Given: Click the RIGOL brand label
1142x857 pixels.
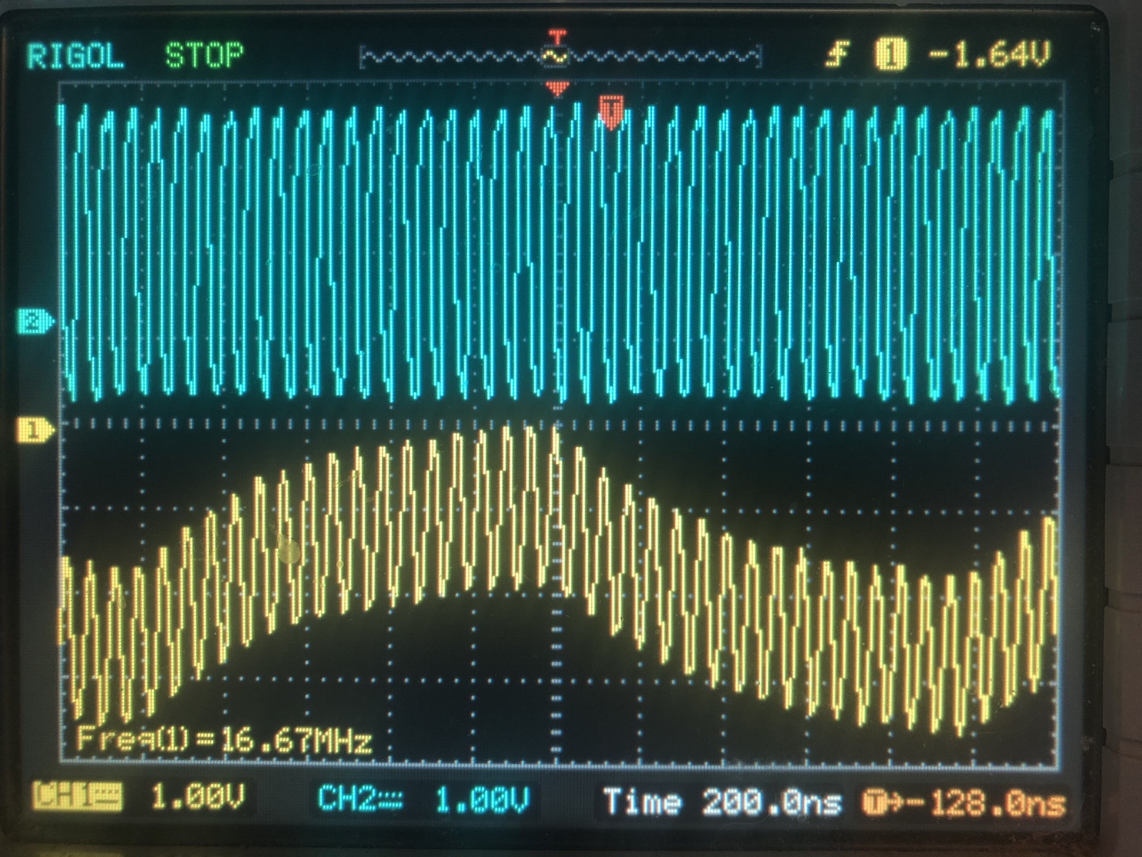Looking at the screenshot, I should pyautogui.click(x=76, y=56).
